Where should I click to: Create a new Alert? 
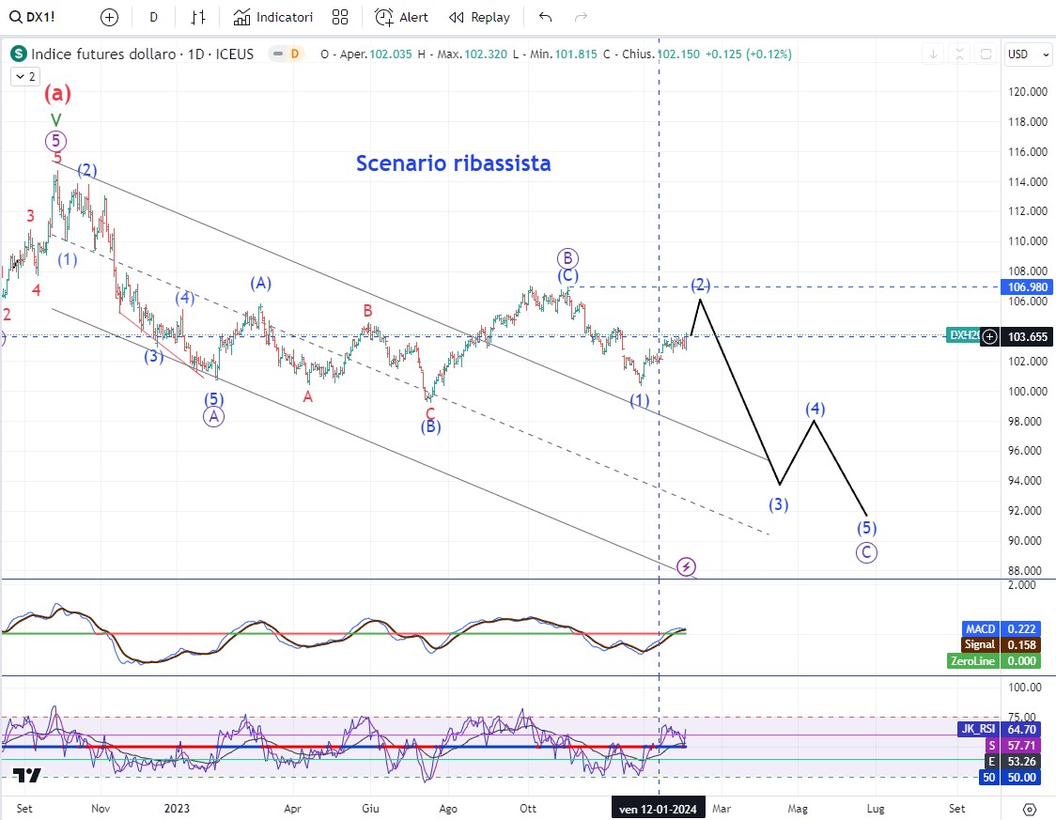402,17
